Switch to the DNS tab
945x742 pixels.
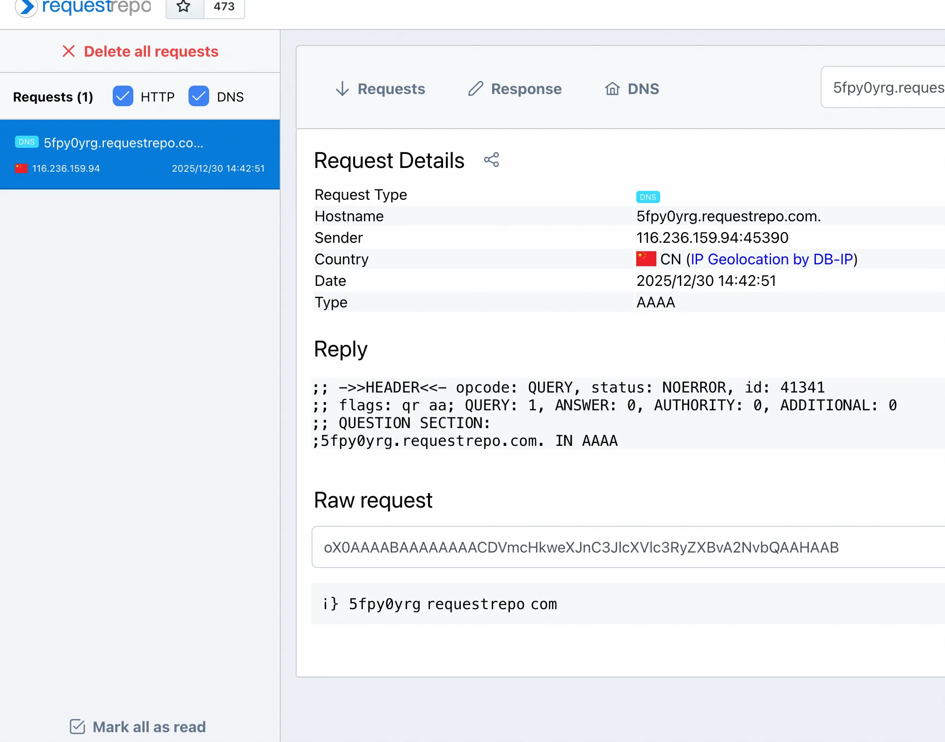tap(643, 89)
